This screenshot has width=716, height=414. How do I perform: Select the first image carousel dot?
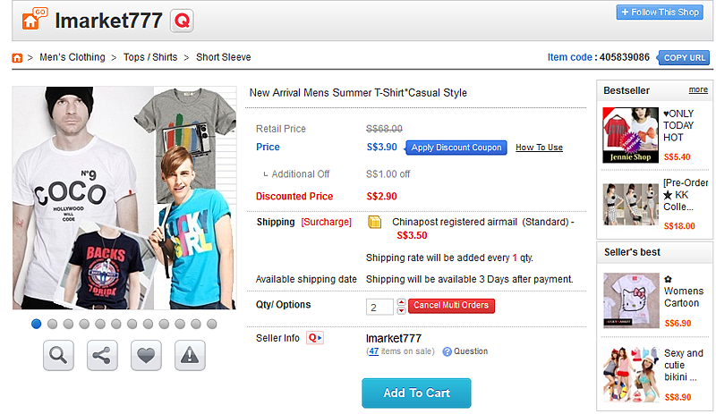[37, 324]
